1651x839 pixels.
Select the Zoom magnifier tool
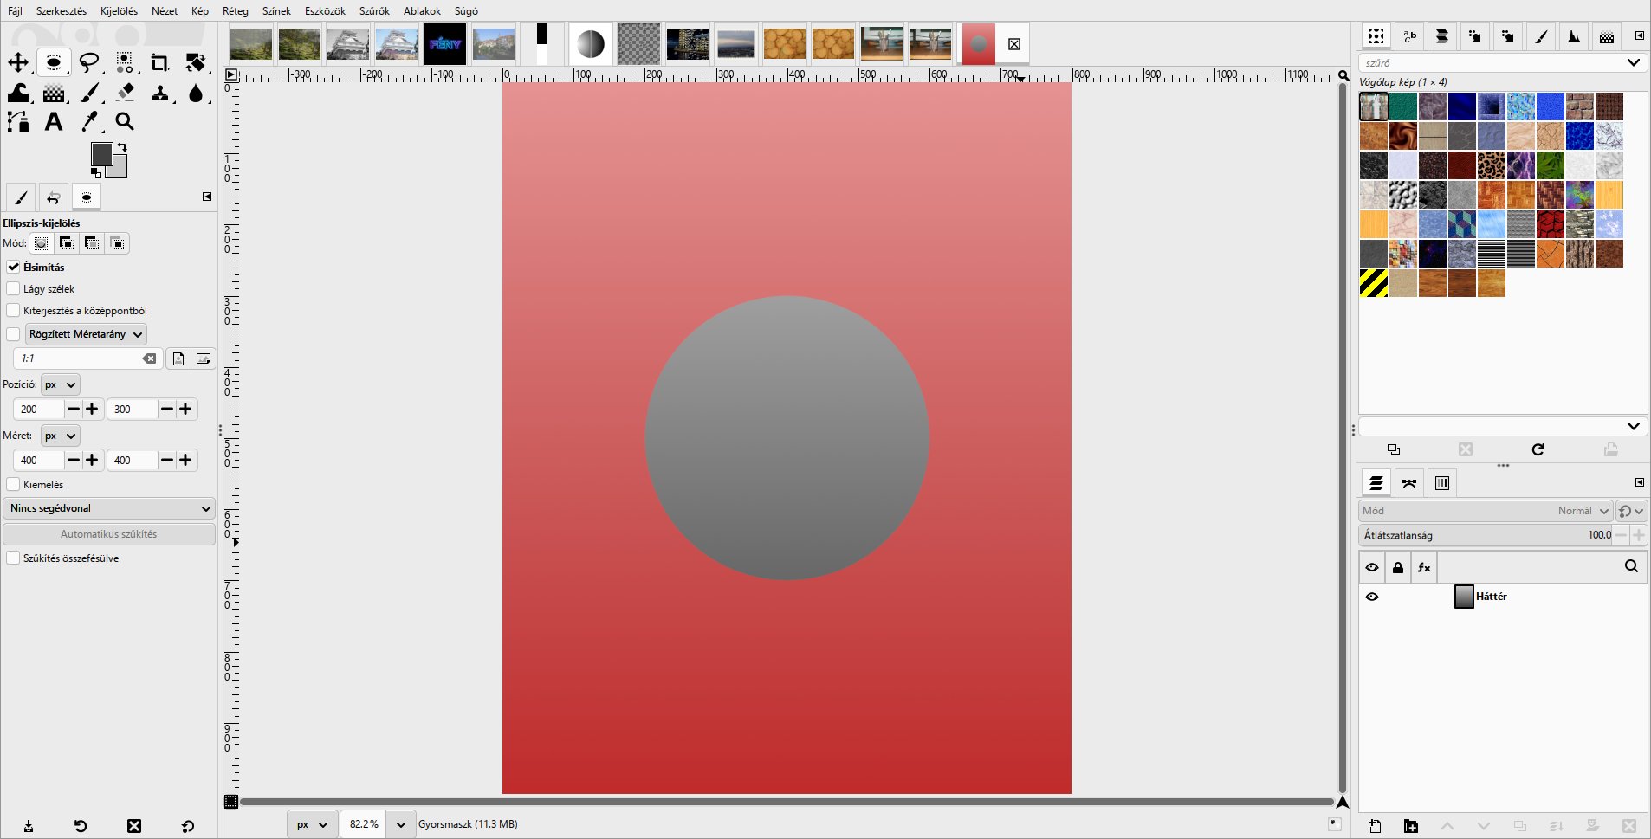125,122
